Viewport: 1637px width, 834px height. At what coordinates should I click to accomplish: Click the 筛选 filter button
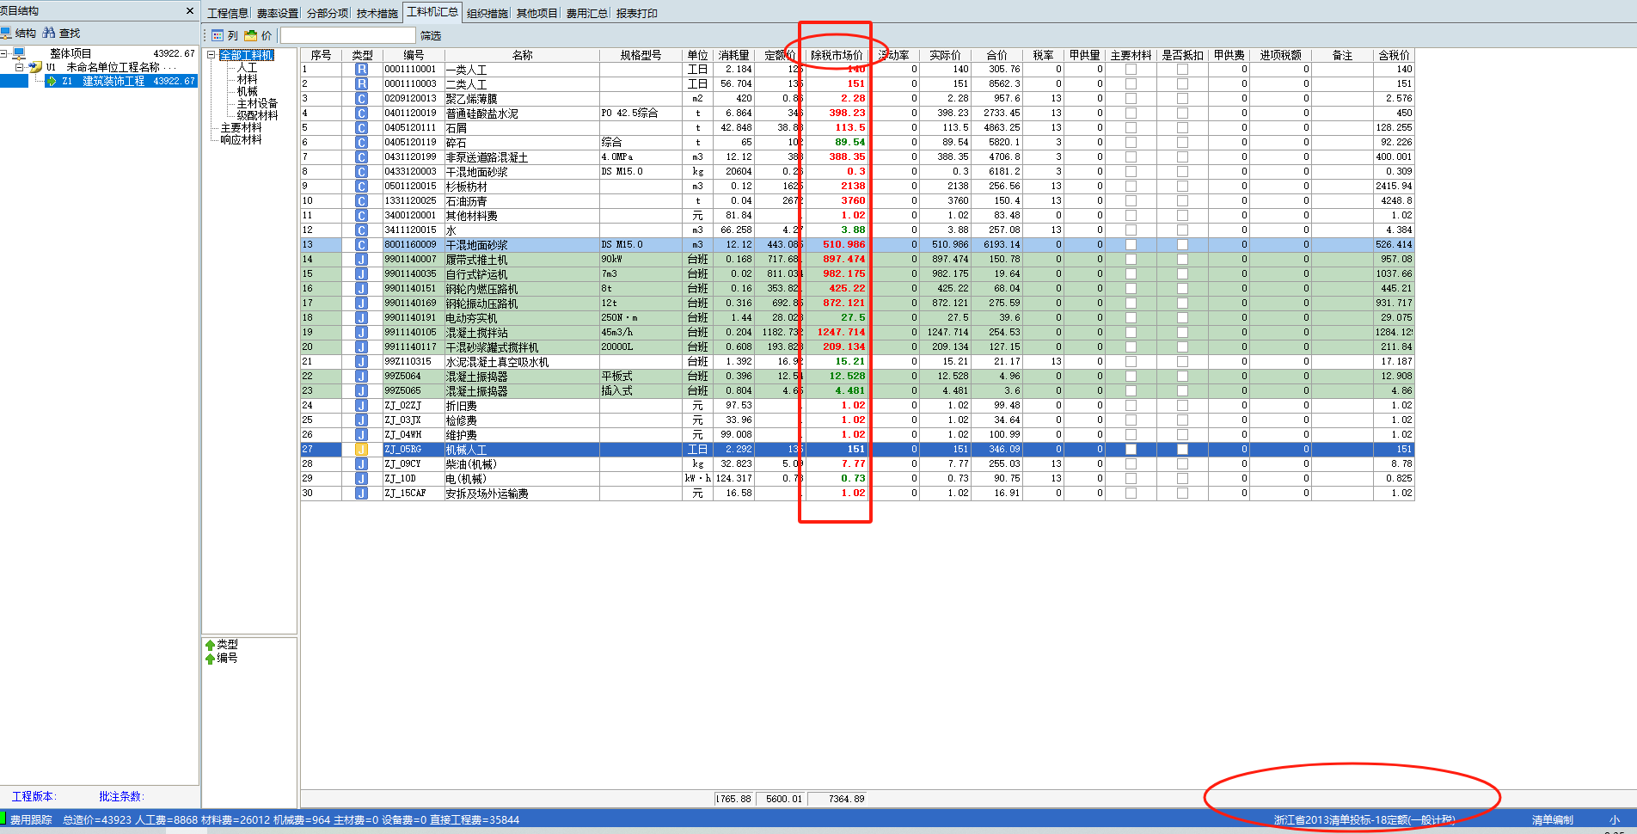(431, 35)
